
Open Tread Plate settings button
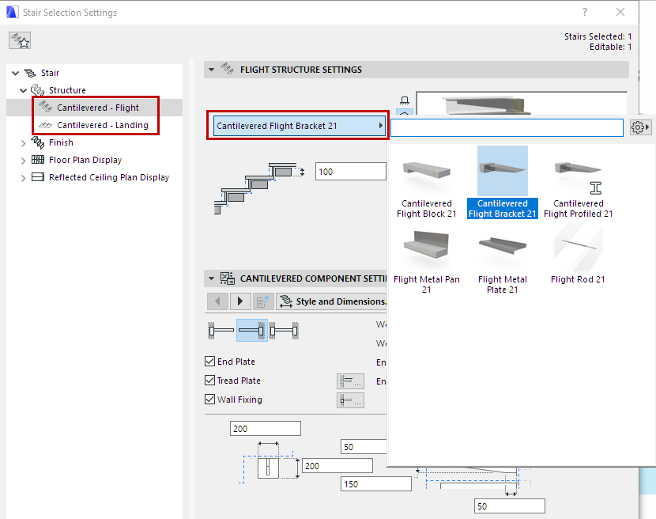[x=350, y=381]
